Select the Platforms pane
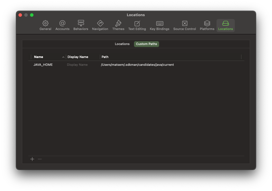This screenshot has height=191, width=272. [x=207, y=25]
